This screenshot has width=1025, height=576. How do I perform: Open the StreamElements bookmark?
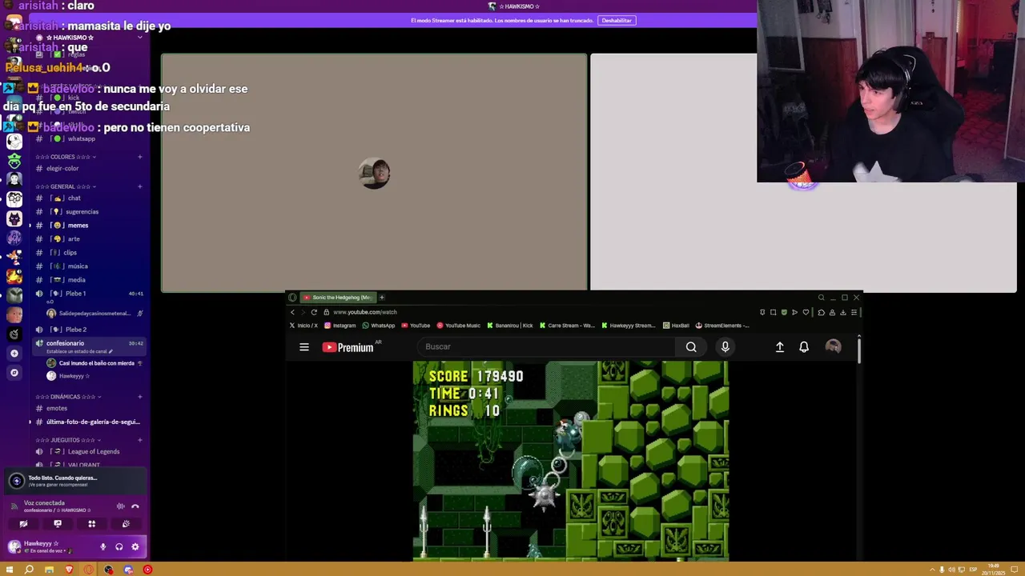coord(722,326)
